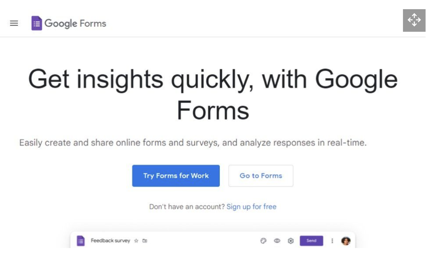Click the Google Forms wordmark text
427x254 pixels.
click(x=75, y=24)
